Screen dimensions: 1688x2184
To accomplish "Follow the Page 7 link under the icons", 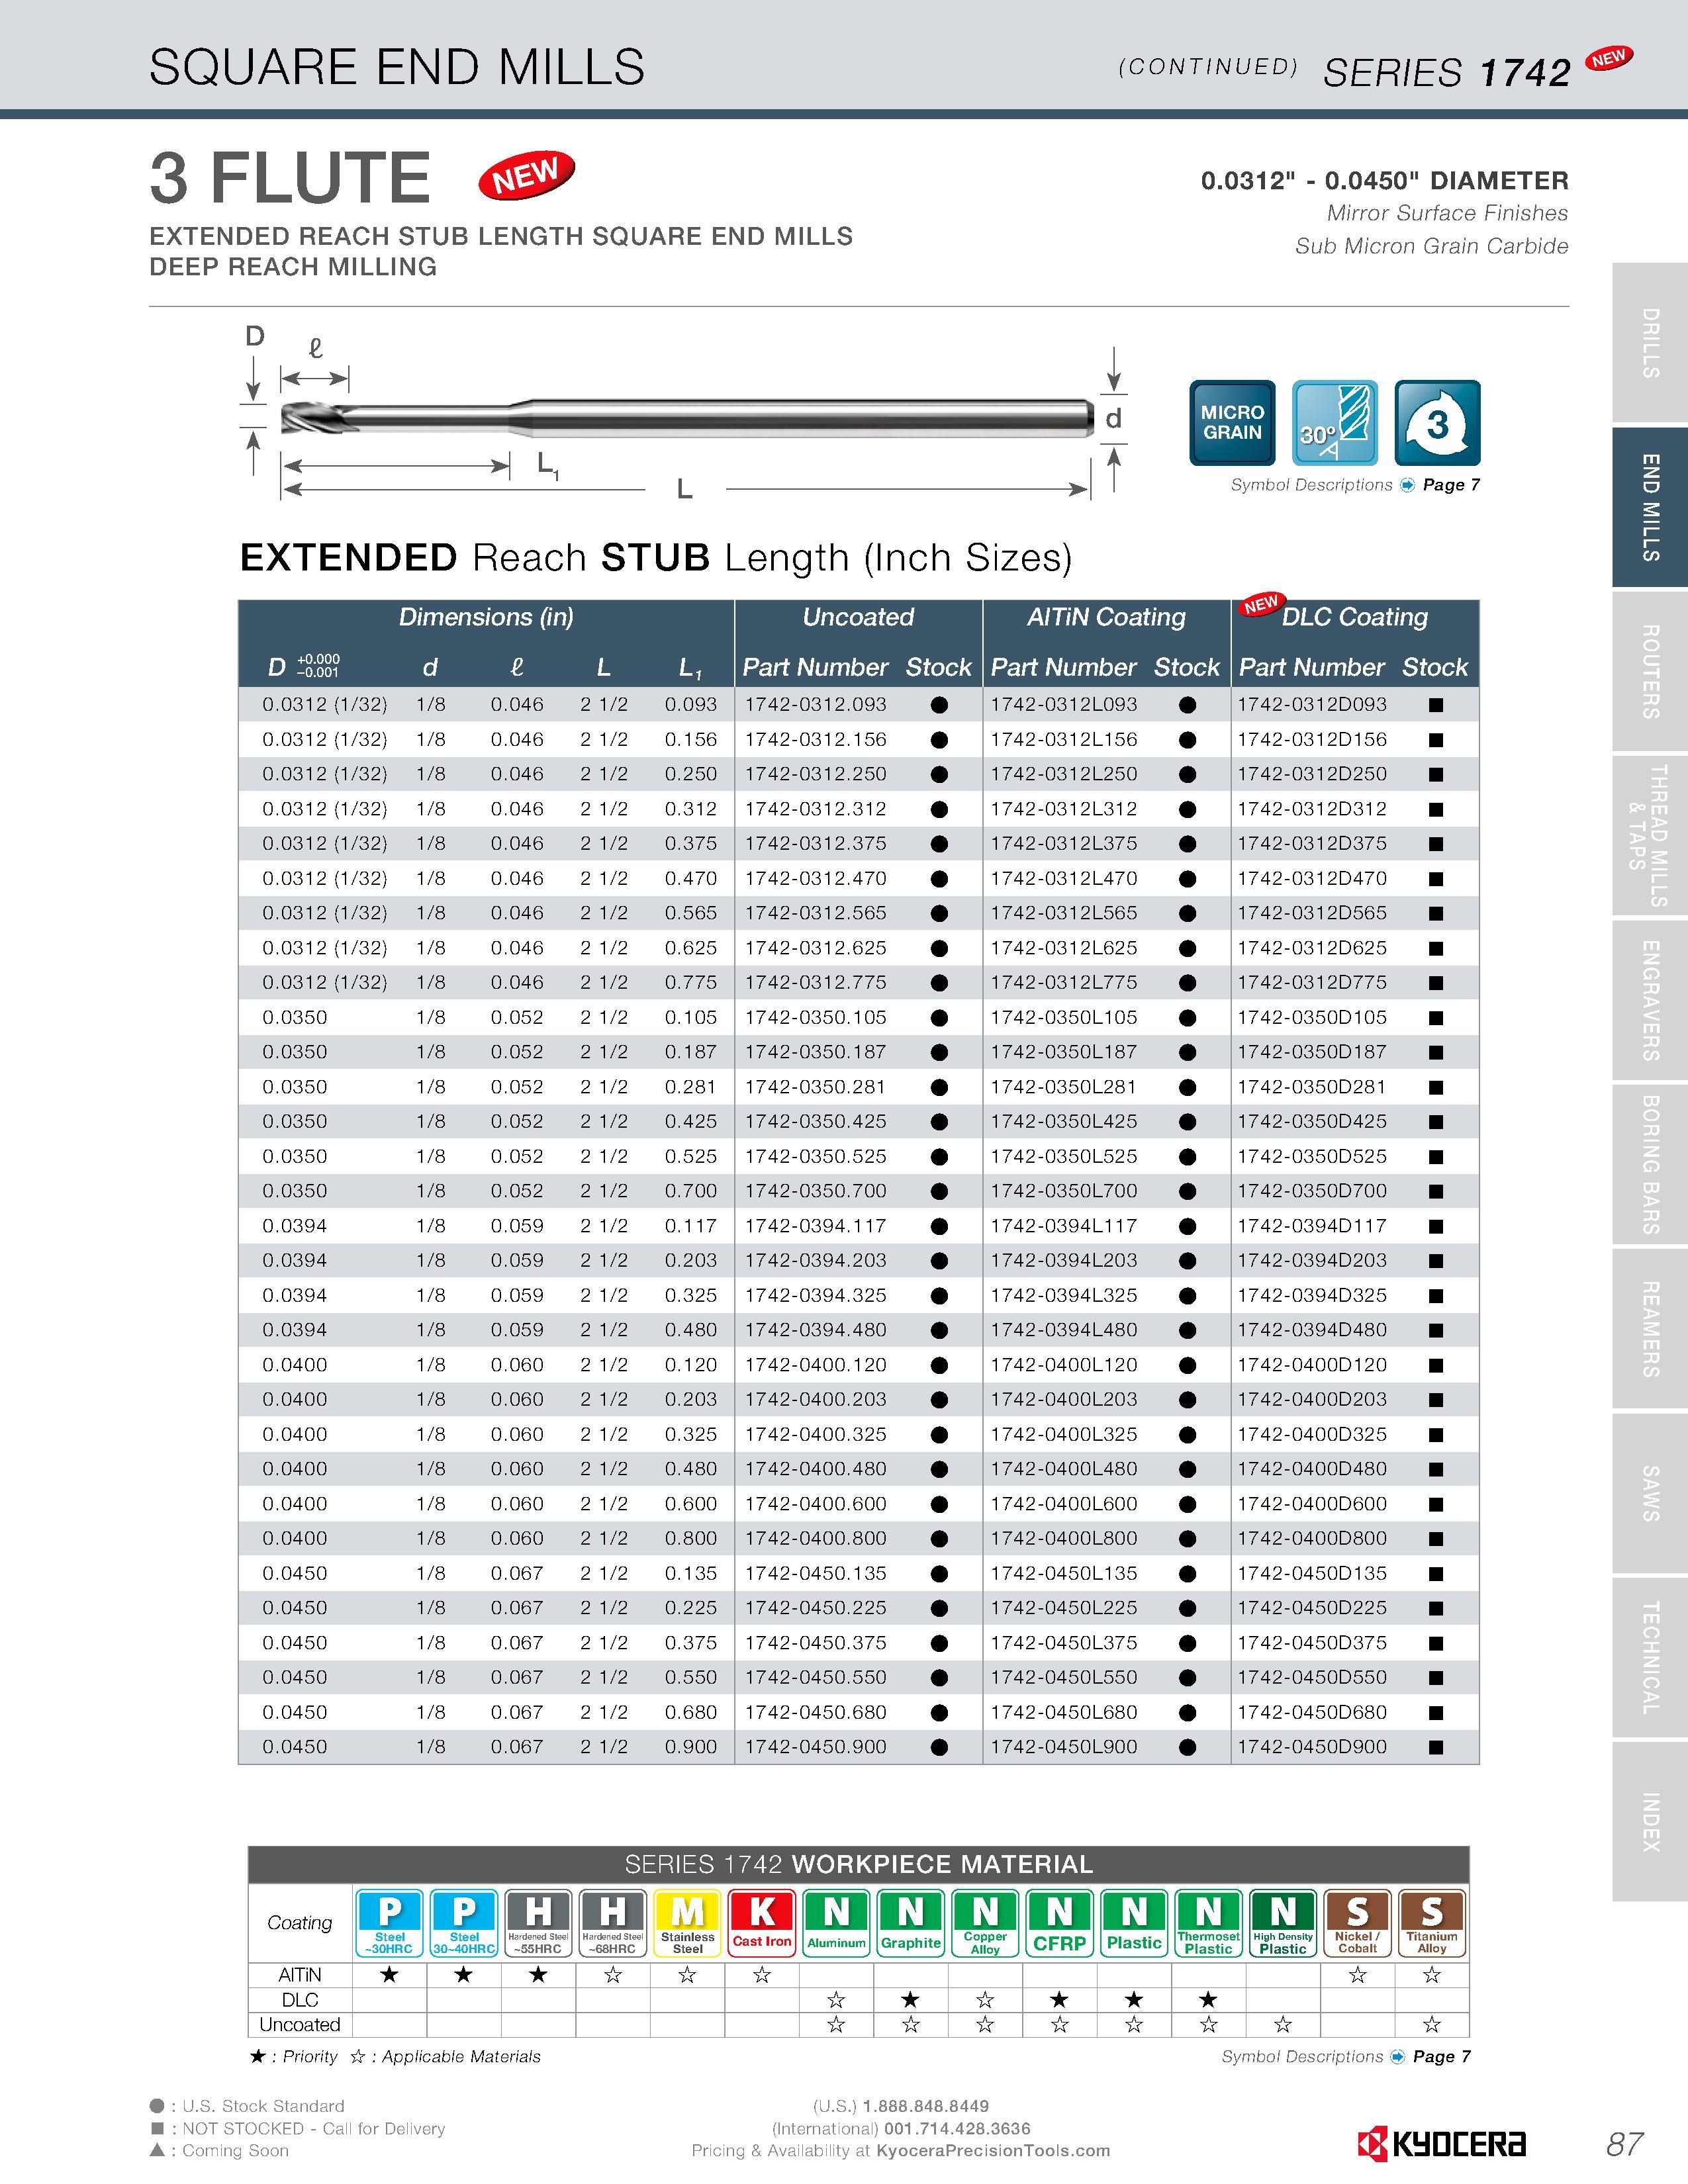I will click(x=1451, y=485).
